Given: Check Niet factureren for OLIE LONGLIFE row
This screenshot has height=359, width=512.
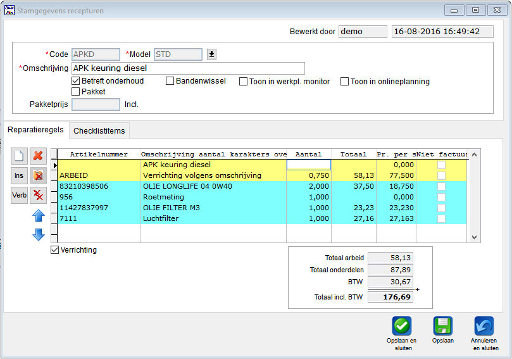Looking at the screenshot, I should (x=442, y=187).
